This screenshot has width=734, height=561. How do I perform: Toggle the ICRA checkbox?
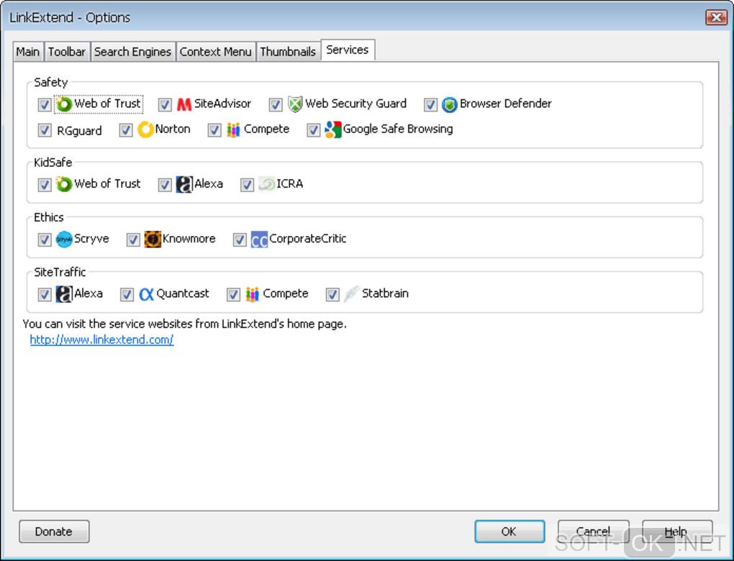(247, 185)
